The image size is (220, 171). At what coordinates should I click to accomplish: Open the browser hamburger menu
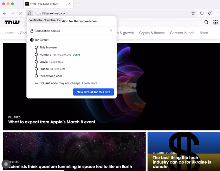[218, 13]
